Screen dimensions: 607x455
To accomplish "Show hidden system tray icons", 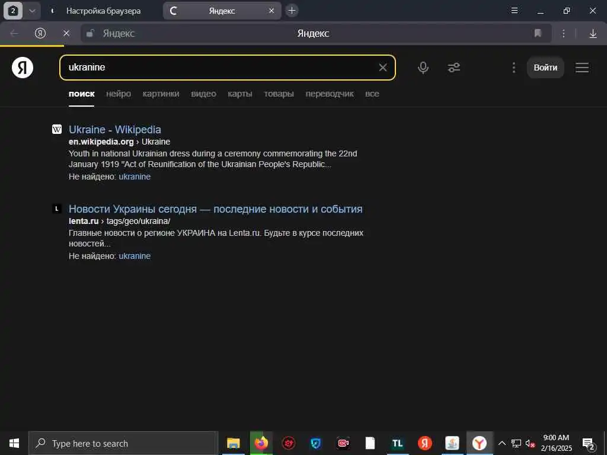I will [x=501, y=443].
